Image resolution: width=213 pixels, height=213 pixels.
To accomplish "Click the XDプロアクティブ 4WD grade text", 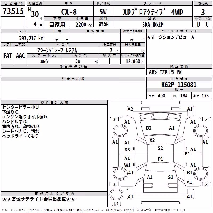I will (x=153, y=12).
